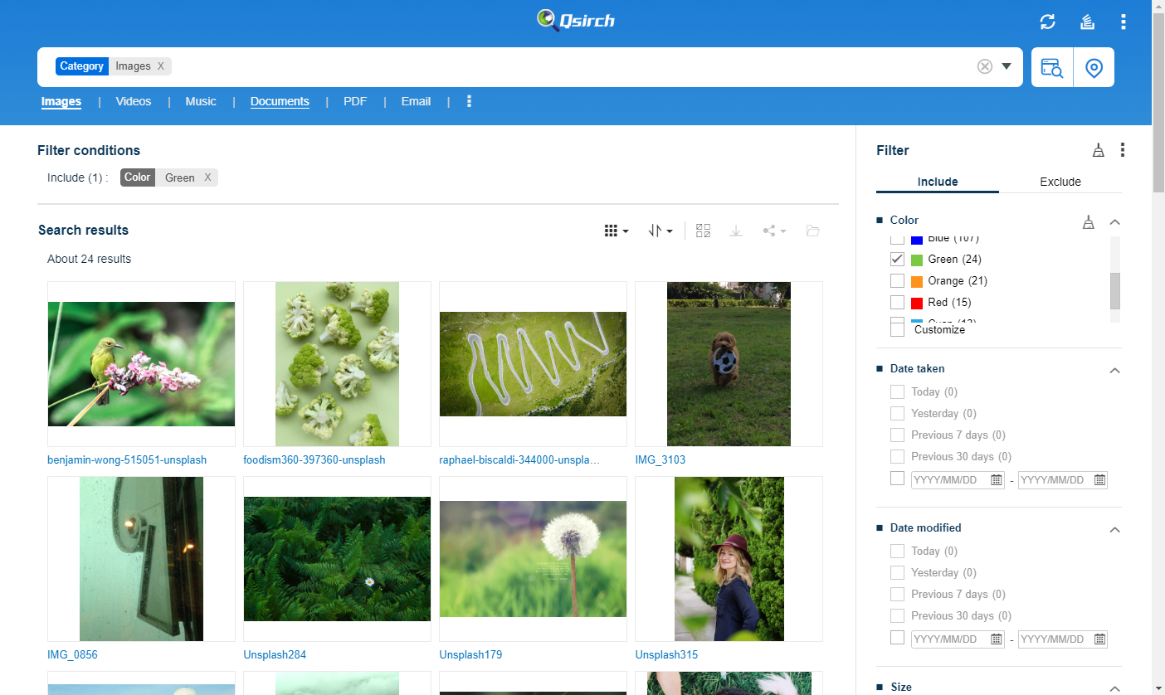Image resolution: width=1165 pixels, height=695 pixels.
Task: Open the grid view mode dropdown
Action: point(617,231)
